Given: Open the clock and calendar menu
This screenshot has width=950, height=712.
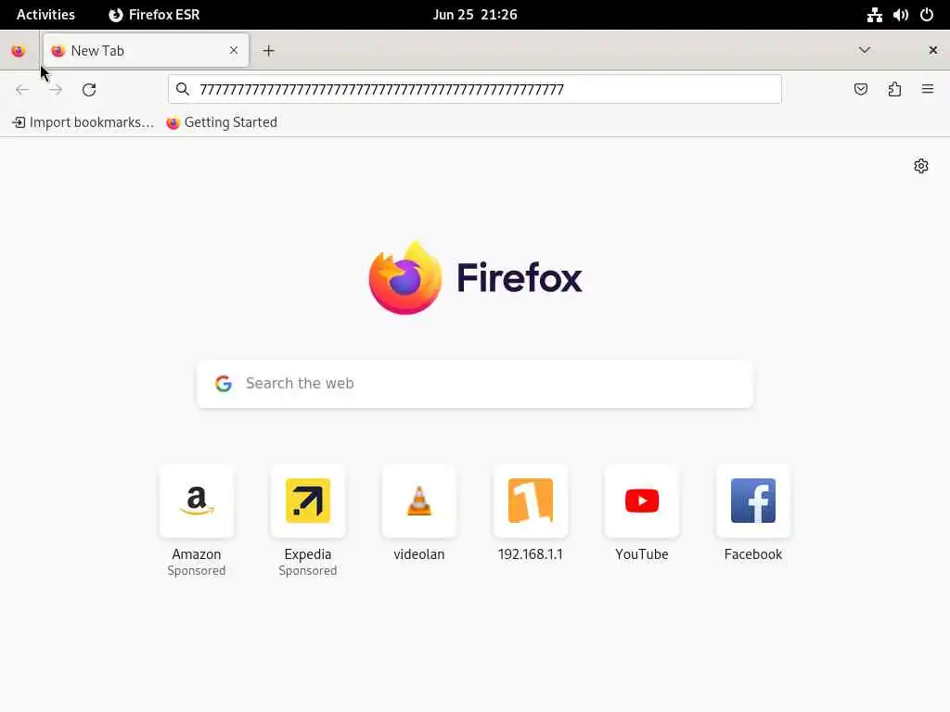Looking at the screenshot, I should pyautogui.click(x=475, y=15).
